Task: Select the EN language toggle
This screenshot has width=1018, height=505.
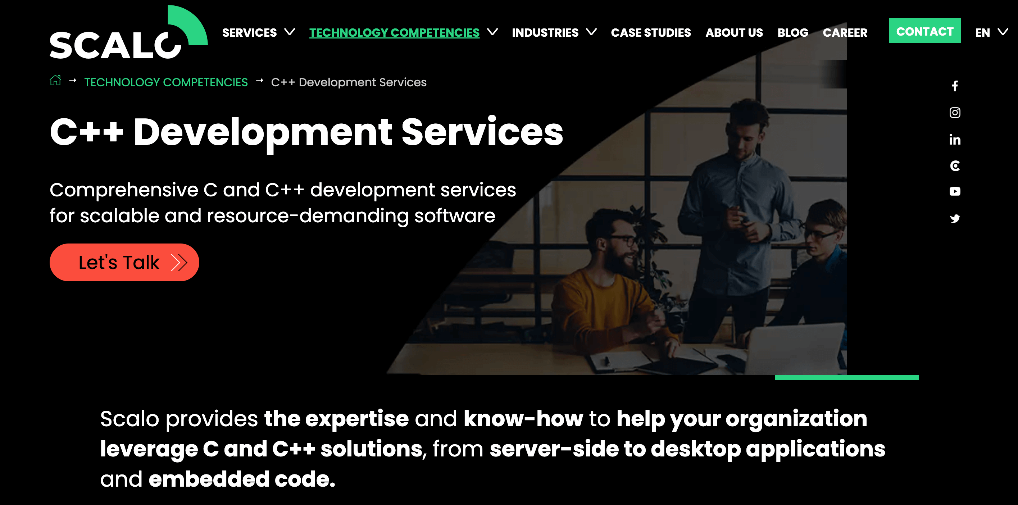Action: pyautogui.click(x=984, y=32)
